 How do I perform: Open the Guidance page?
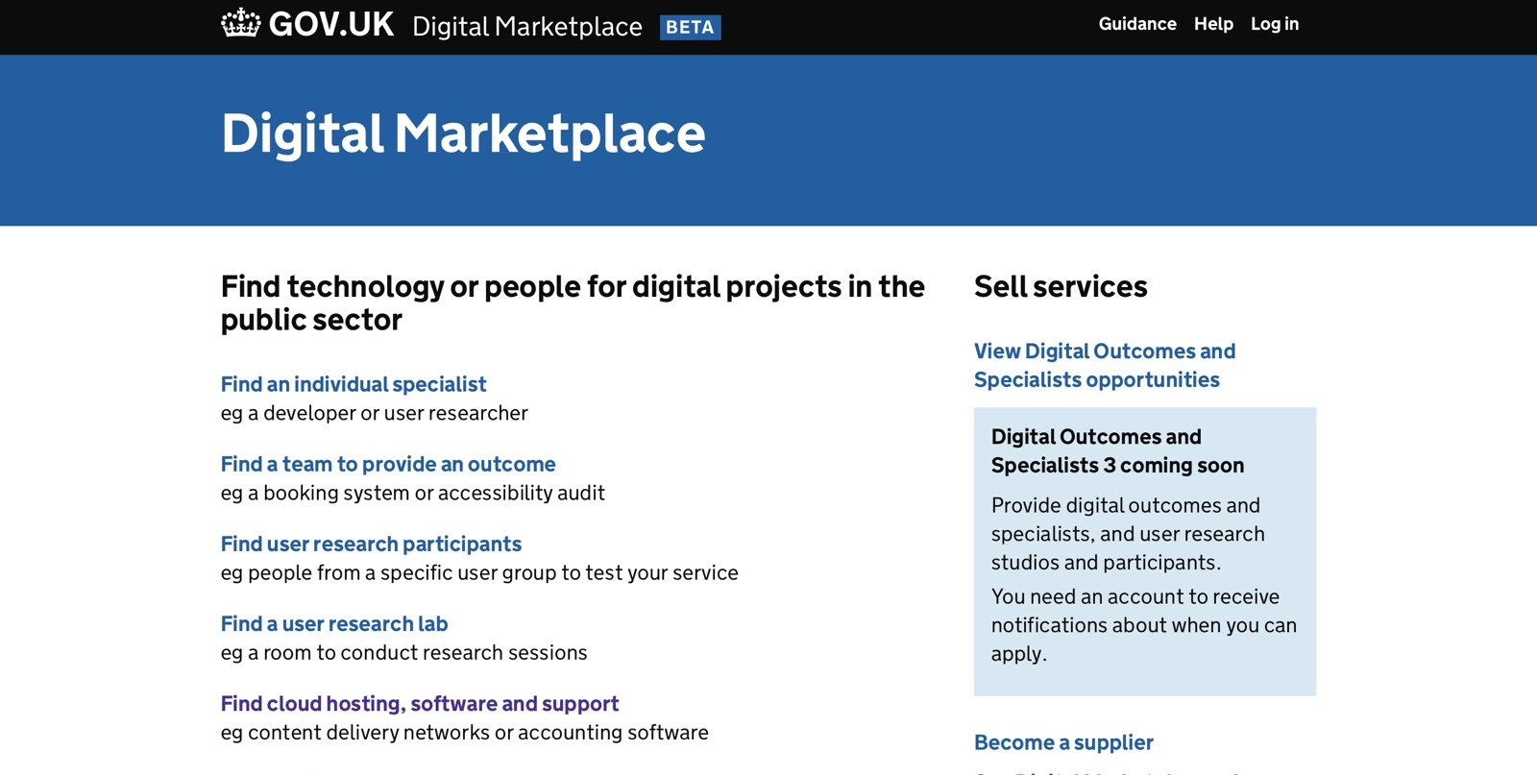[x=1137, y=24]
